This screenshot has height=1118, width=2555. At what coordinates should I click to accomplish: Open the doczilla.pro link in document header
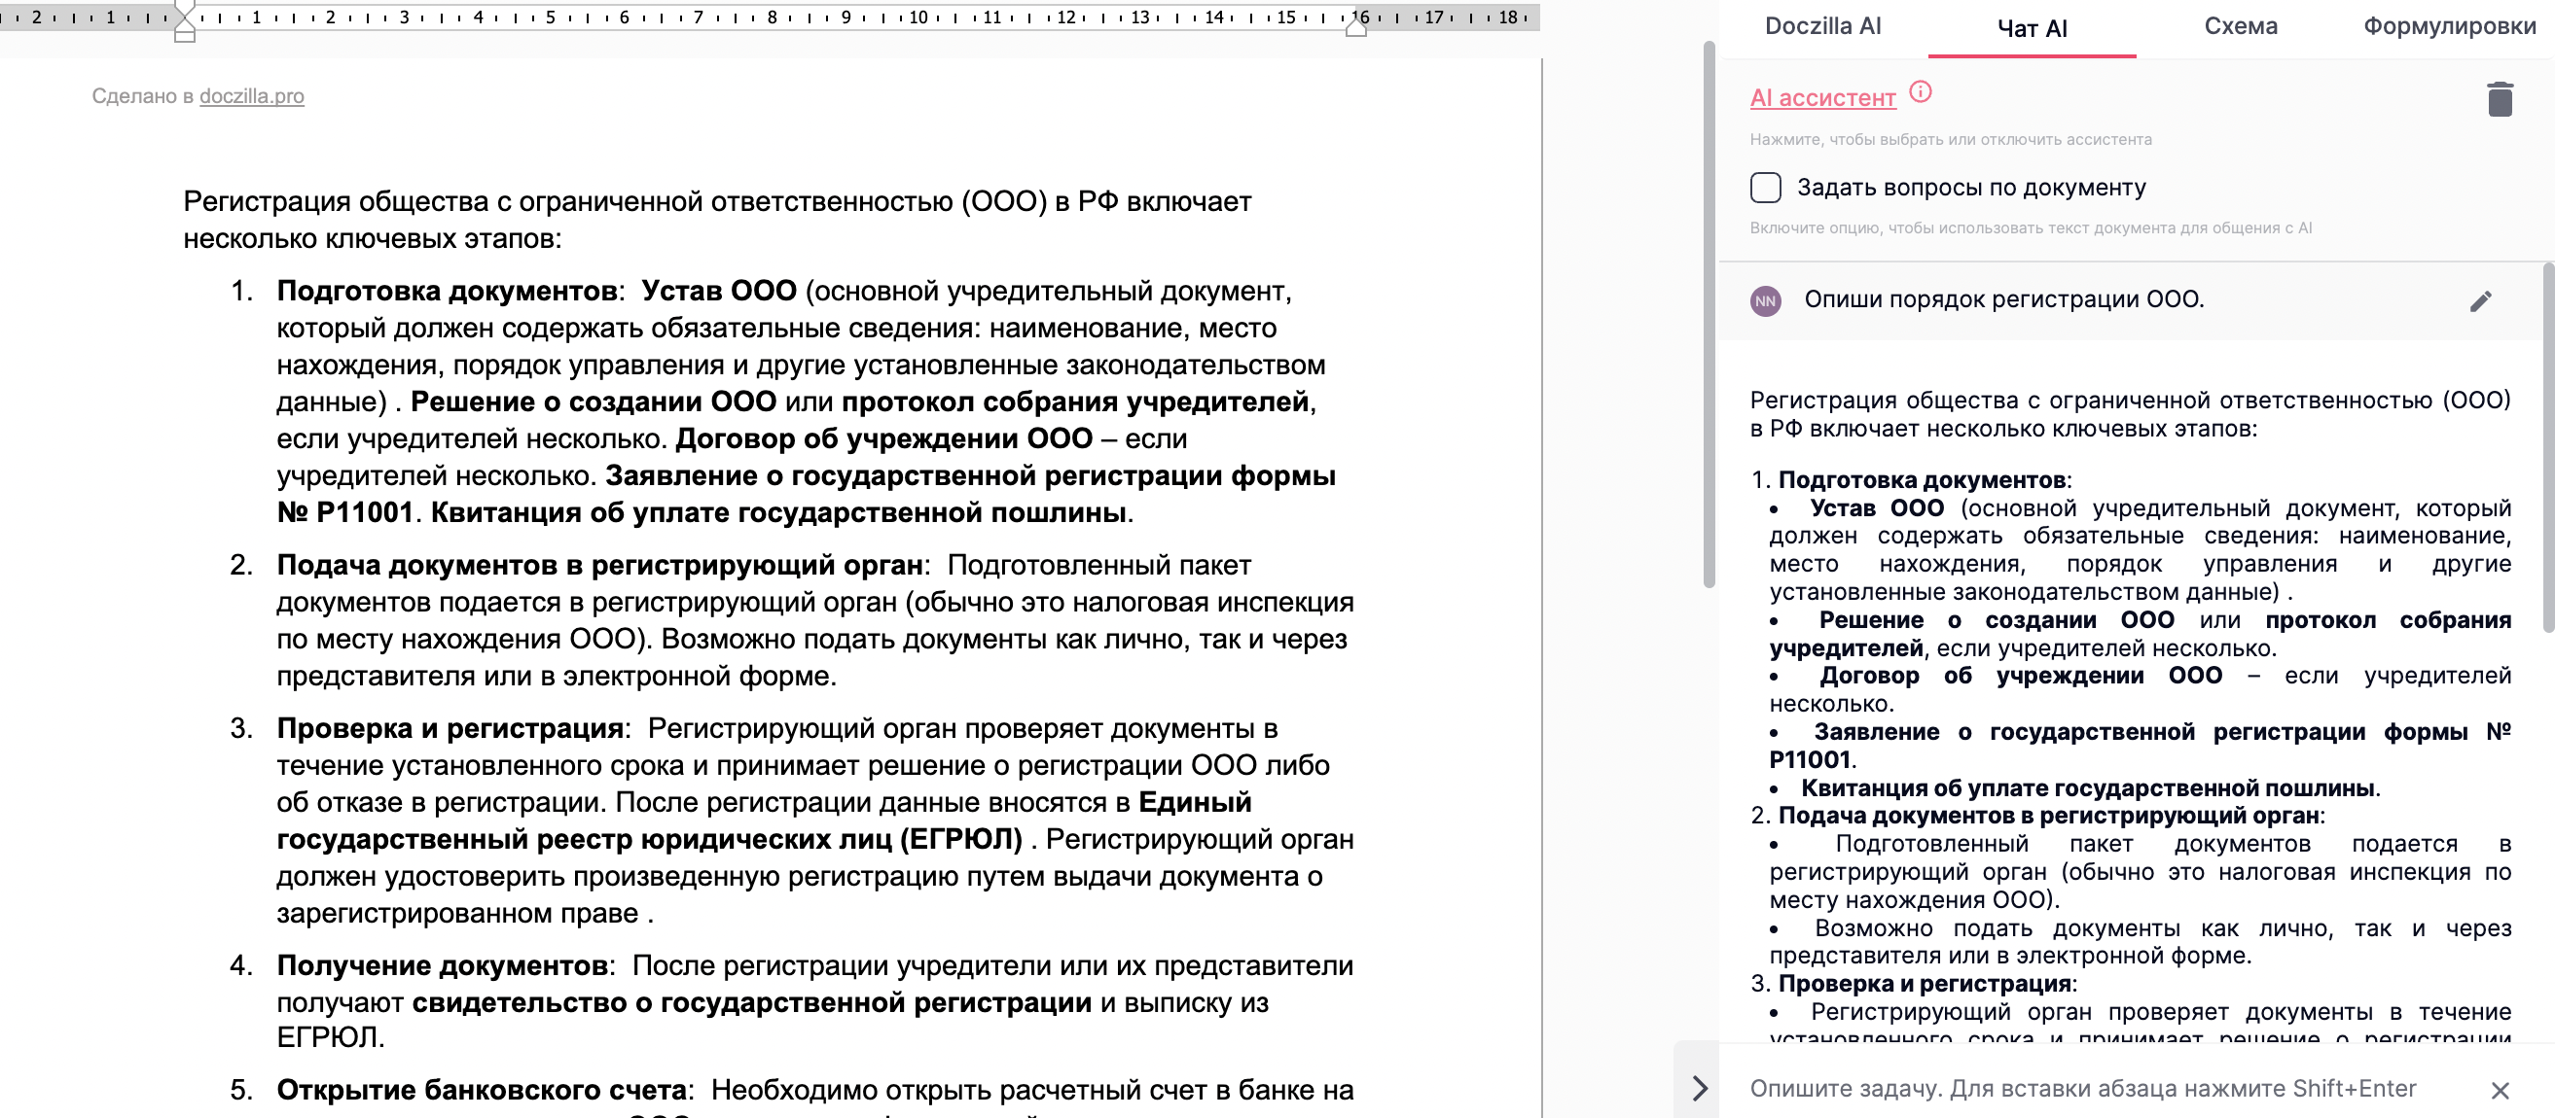pyautogui.click(x=252, y=96)
